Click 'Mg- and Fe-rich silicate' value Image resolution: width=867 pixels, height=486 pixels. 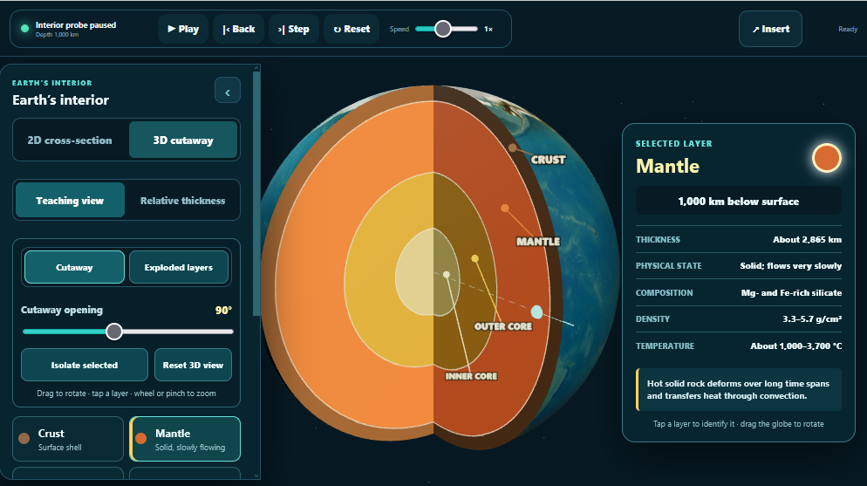(791, 292)
